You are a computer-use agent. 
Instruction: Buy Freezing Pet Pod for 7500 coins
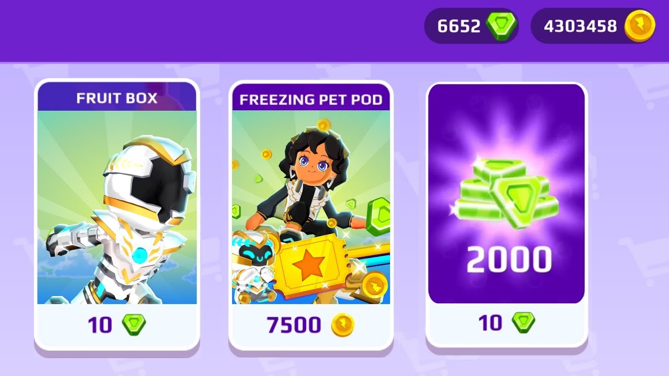coord(311,325)
